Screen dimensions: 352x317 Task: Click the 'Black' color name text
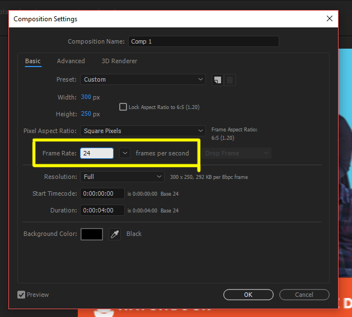click(x=134, y=234)
